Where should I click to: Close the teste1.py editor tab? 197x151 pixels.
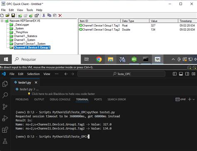point(36,83)
